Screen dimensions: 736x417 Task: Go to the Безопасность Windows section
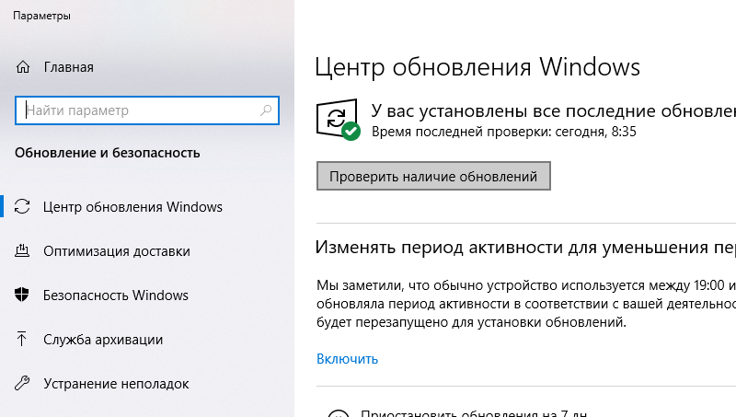tap(115, 295)
